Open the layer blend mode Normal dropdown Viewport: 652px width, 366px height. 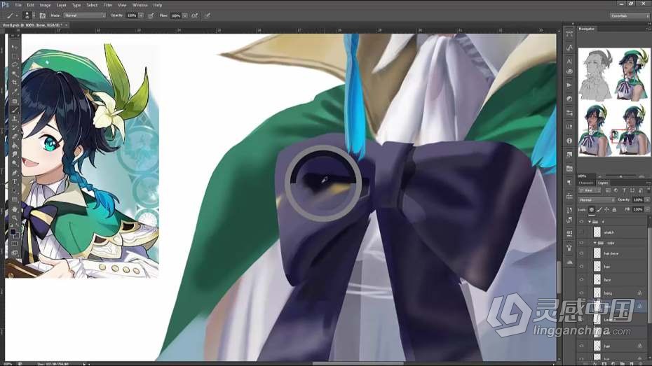point(597,199)
